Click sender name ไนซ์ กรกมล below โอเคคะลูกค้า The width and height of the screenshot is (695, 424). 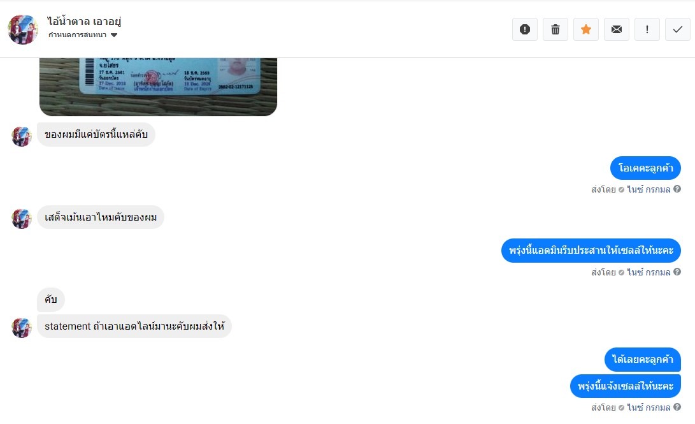point(648,189)
